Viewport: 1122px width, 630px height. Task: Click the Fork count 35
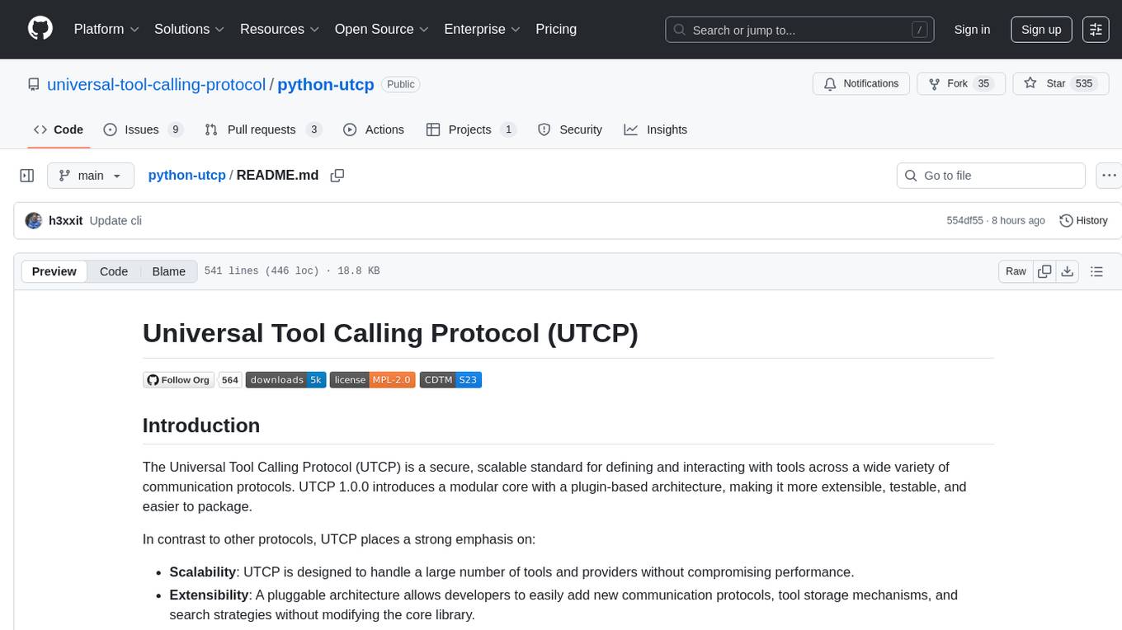983,84
